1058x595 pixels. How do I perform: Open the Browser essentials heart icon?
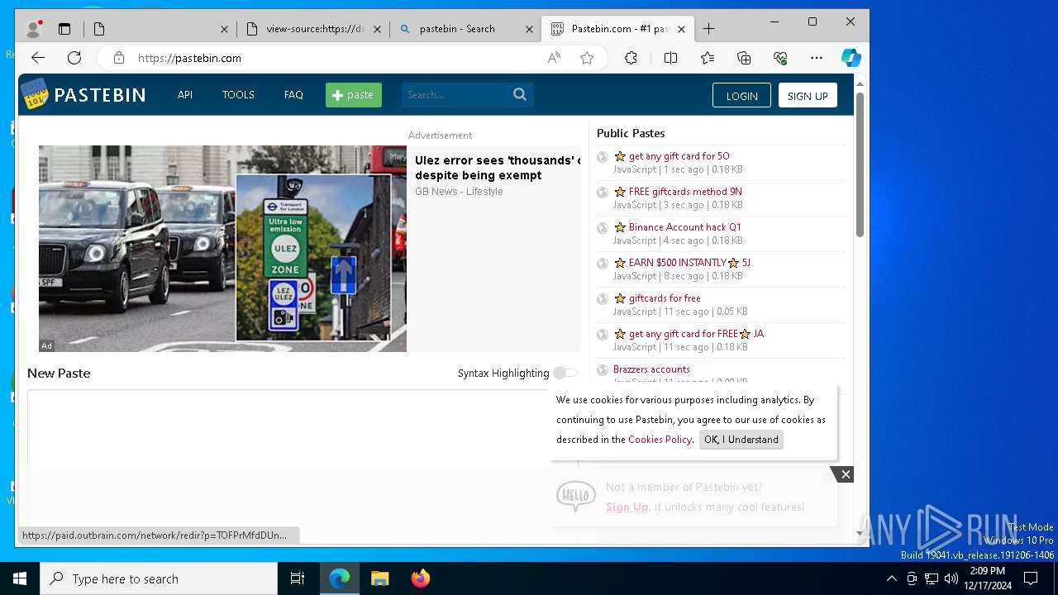(780, 58)
